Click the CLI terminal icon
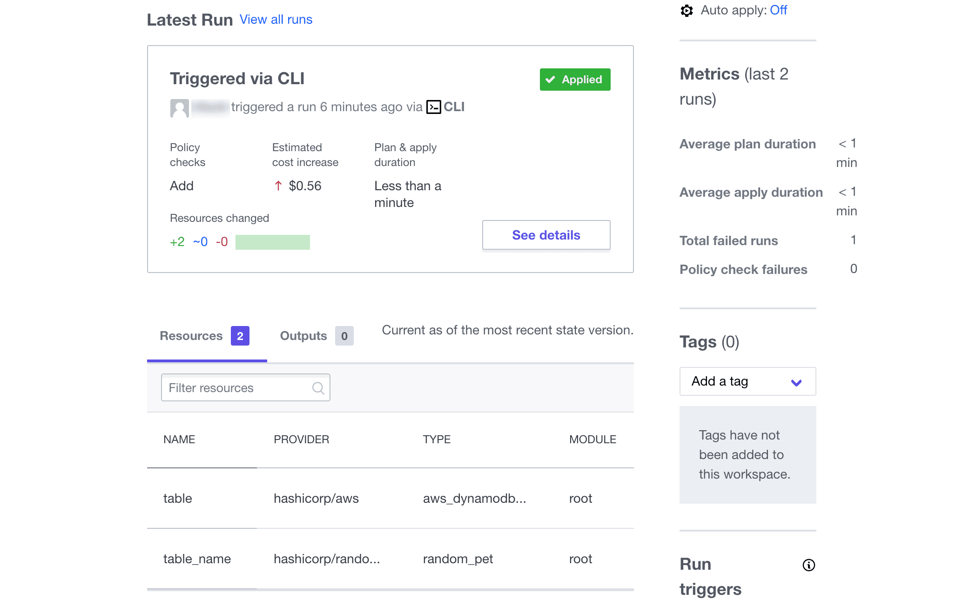The width and height of the screenshot is (956, 606). click(433, 107)
